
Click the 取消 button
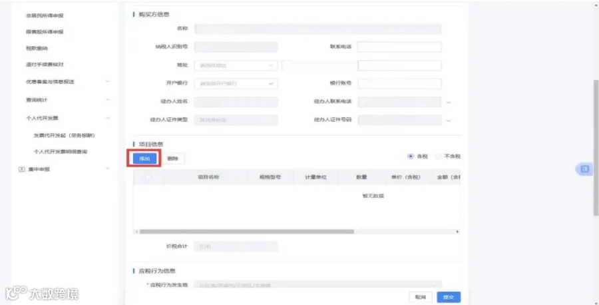[x=420, y=297]
